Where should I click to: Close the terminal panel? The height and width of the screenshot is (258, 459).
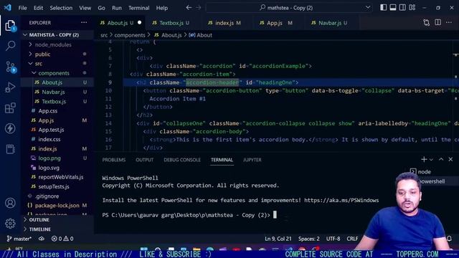450,159
